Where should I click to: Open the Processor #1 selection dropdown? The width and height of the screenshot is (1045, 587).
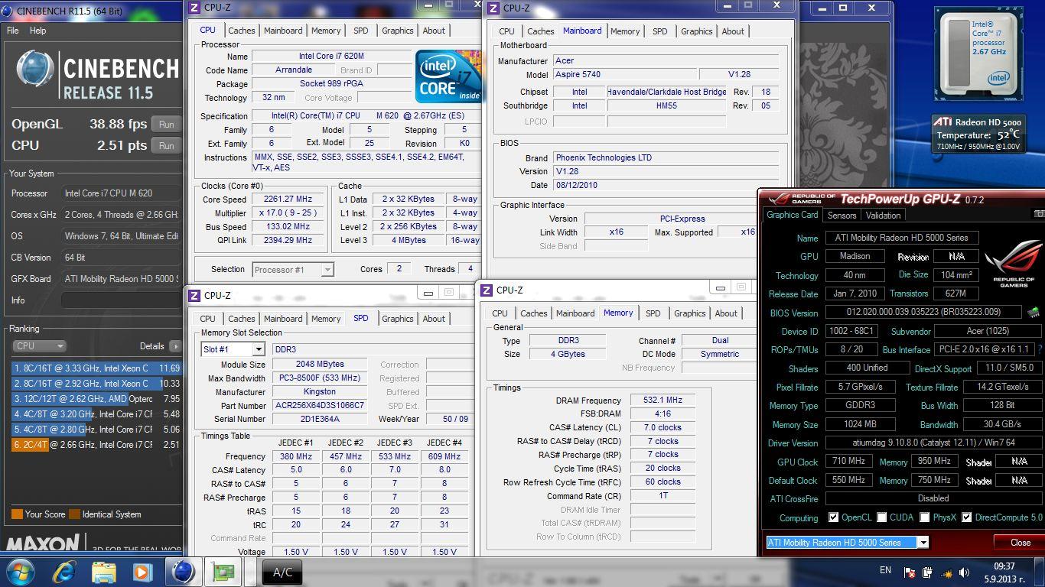[x=294, y=269]
